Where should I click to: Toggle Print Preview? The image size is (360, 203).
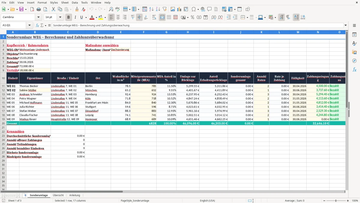click(45, 9)
